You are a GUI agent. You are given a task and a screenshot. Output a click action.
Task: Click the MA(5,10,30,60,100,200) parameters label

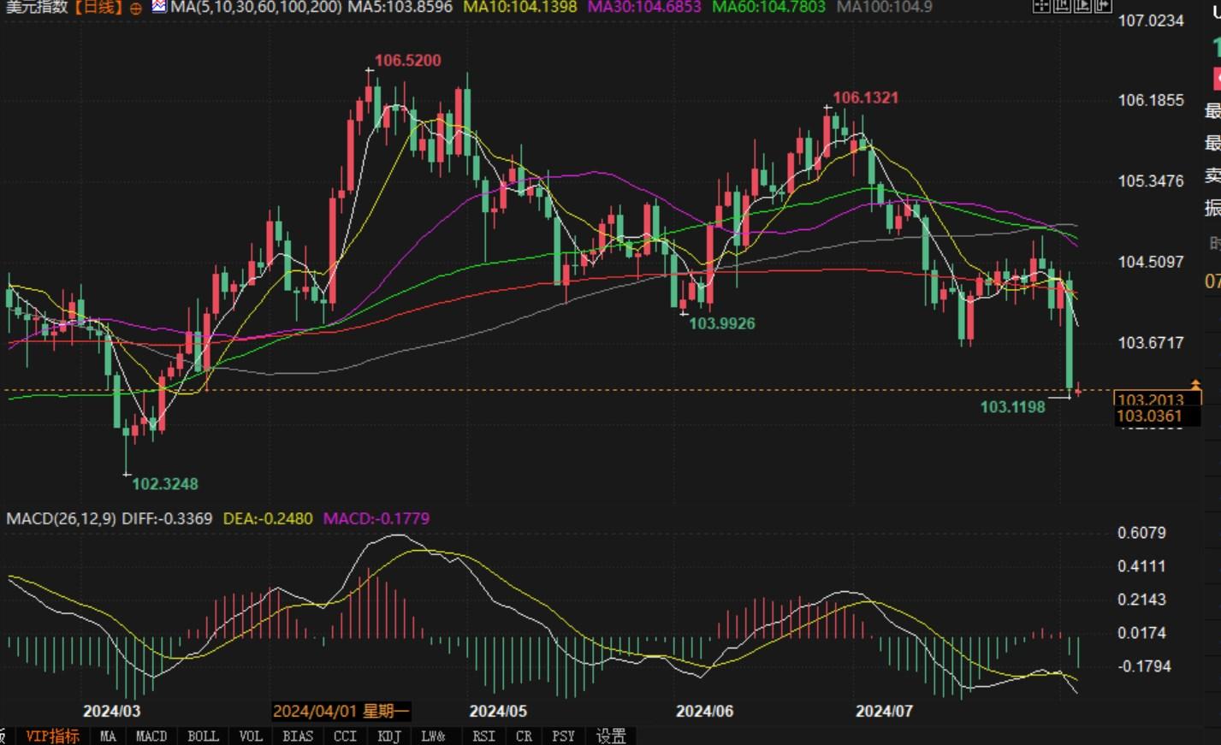coord(256,8)
